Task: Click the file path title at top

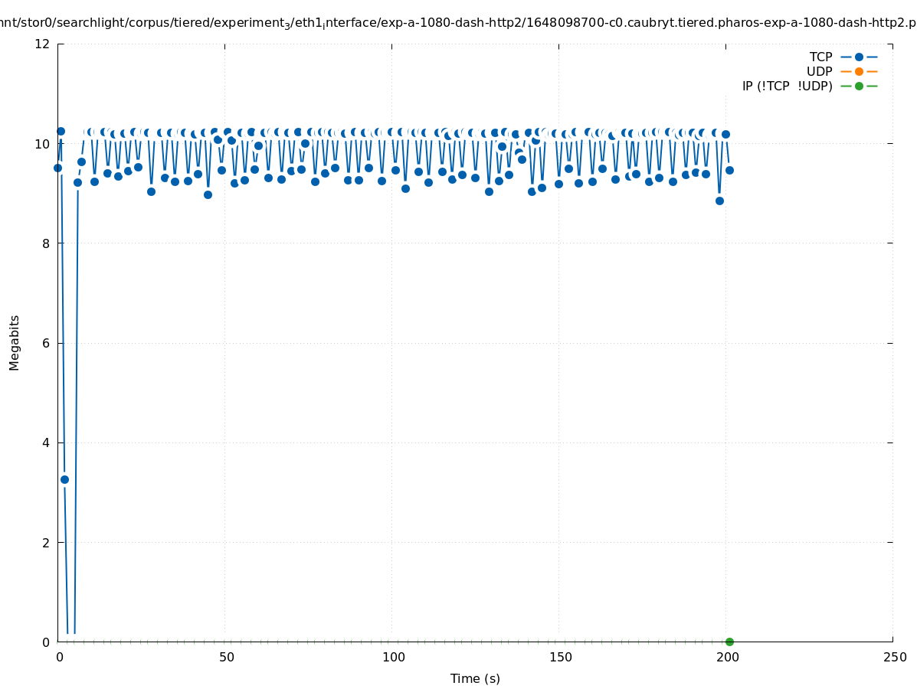Action: (458, 23)
